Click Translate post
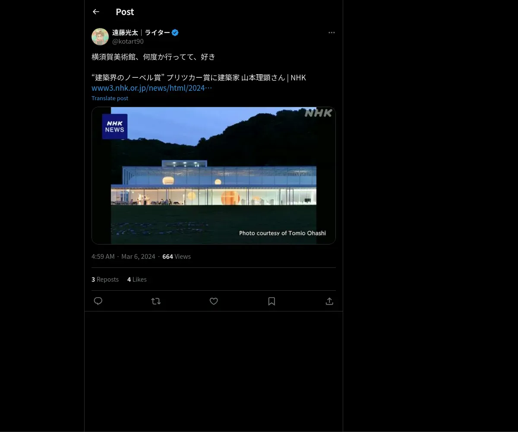 (110, 98)
